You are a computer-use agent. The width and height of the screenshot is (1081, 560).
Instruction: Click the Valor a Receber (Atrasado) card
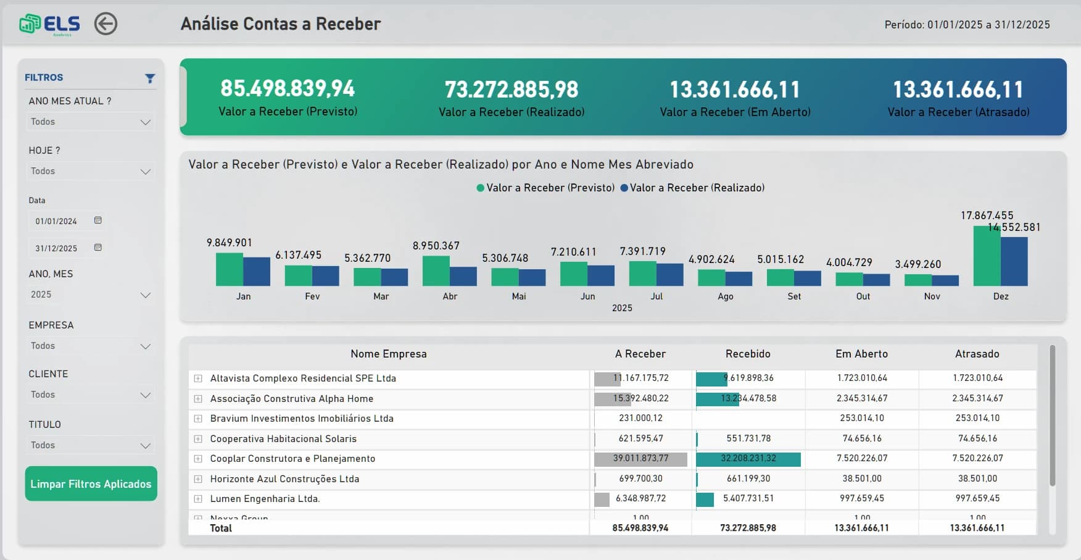958,98
